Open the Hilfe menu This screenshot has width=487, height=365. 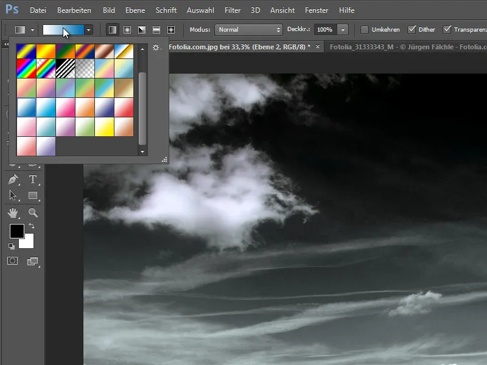tap(346, 10)
